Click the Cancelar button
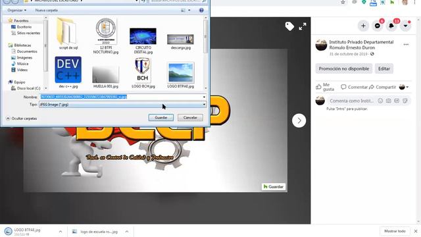 (190, 117)
